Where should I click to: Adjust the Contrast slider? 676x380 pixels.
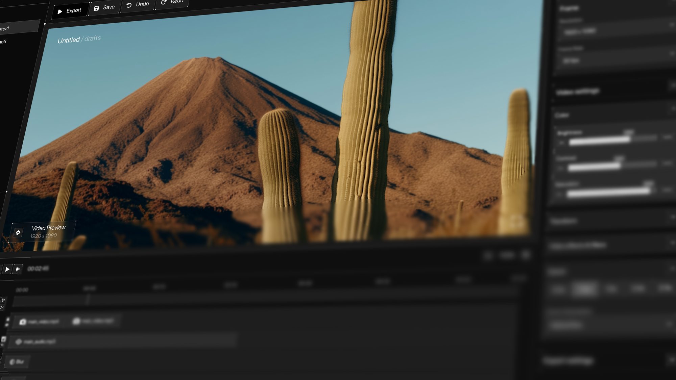(612, 166)
